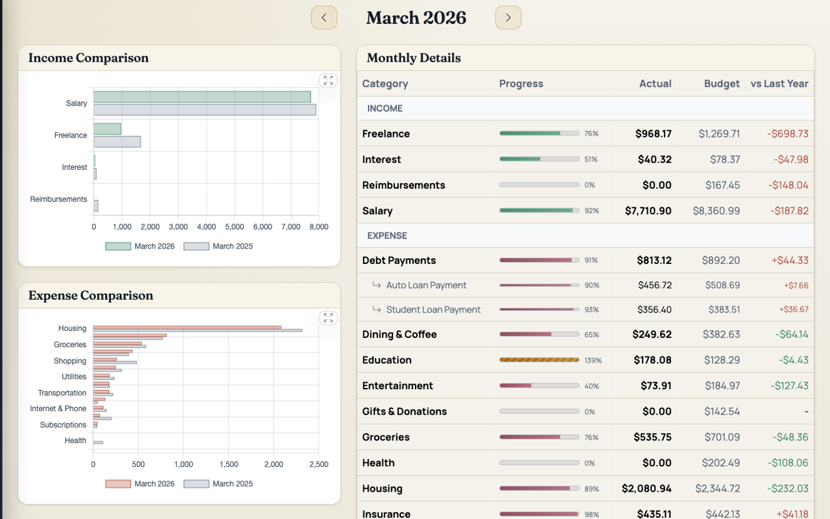Viewport: 830px width, 519px height.
Task: Sort by the Category column header
Action: 385,84
